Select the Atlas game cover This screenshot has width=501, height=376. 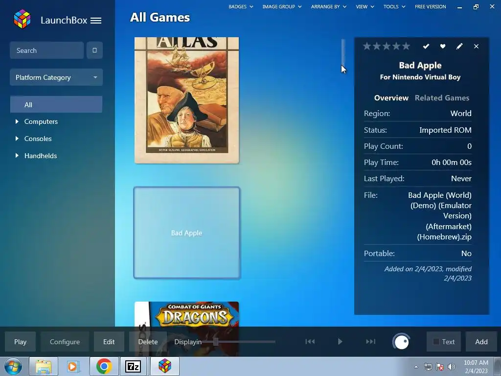186,100
